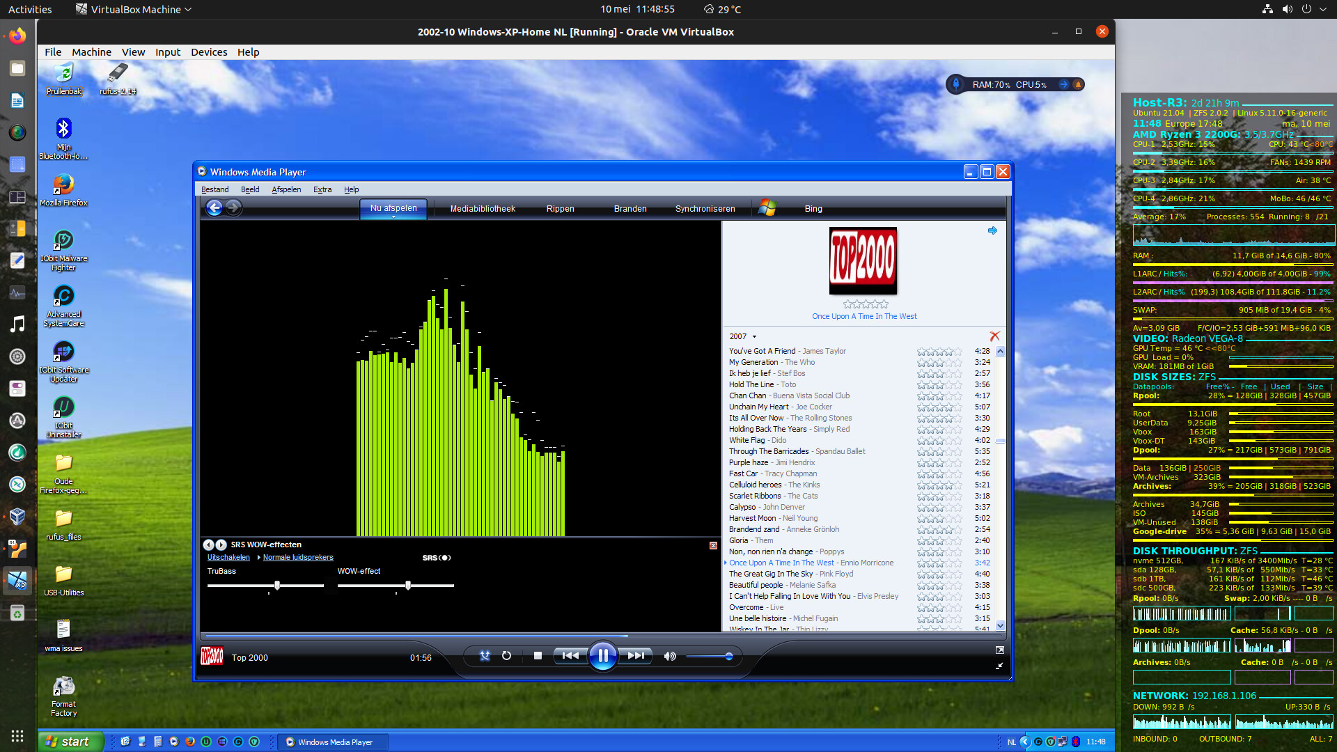Image resolution: width=1337 pixels, height=752 pixels.
Task: Open the Bing tab button
Action: 813,209
